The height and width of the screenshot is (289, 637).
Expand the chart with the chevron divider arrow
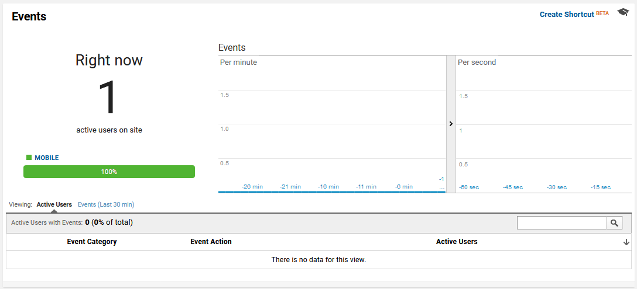pos(451,124)
